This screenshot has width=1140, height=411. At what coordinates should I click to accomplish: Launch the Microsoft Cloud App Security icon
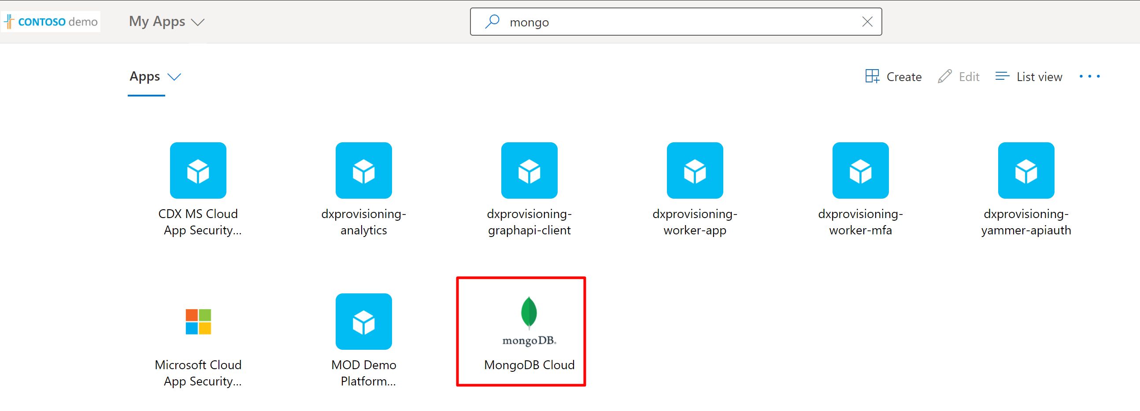[198, 322]
